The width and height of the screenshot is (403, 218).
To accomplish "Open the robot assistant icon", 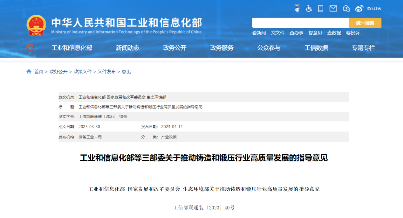I will click(297, 8).
